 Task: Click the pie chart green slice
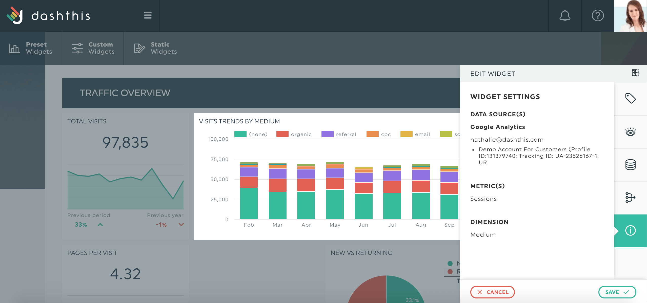[402, 291]
